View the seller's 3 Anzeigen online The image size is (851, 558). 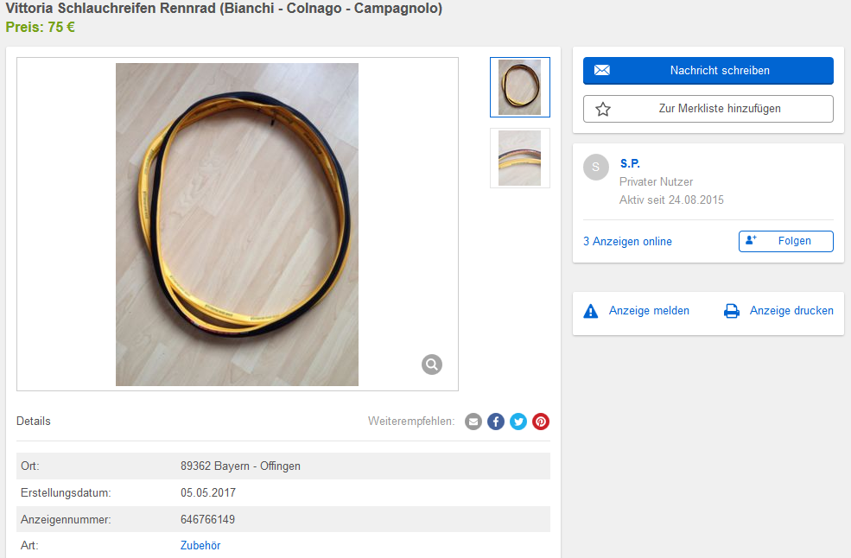click(627, 242)
